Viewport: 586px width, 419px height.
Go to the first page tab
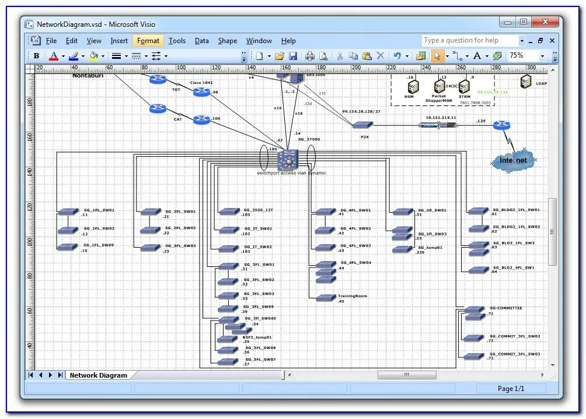(31, 375)
